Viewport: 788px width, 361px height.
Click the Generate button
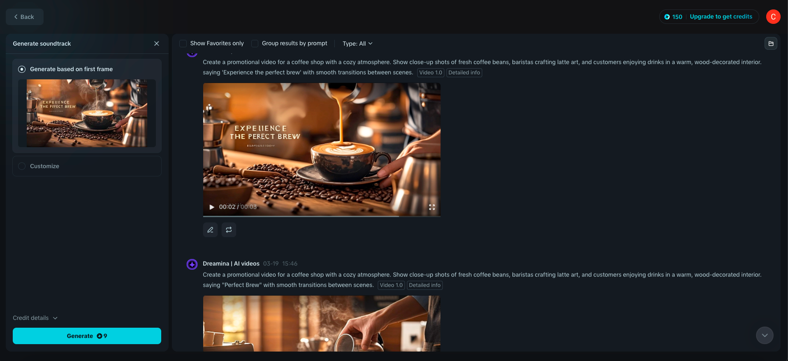(87, 336)
